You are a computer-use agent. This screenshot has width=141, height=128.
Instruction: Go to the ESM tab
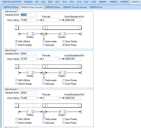[50, 2]
